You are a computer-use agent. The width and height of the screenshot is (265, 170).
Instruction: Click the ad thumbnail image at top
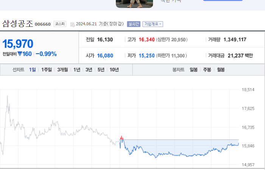click(134, 4)
